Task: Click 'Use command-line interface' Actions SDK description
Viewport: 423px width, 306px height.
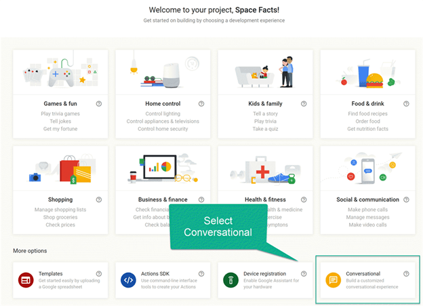Action: point(169,284)
